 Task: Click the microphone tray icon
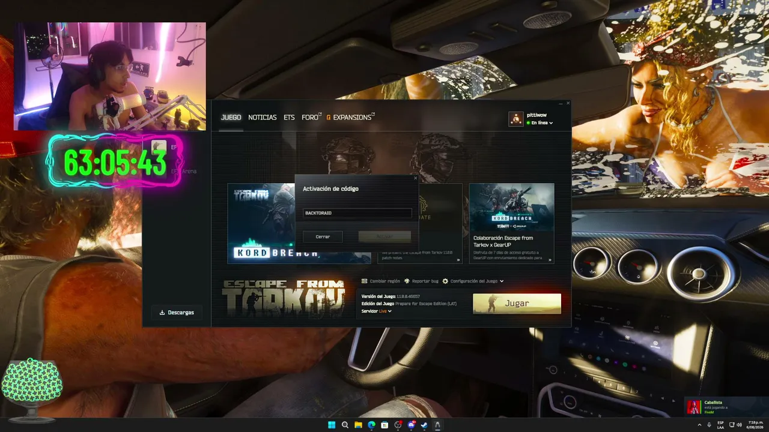pos(709,425)
